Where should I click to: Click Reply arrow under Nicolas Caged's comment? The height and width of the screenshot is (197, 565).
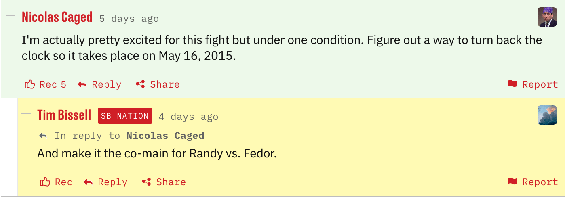pos(99,84)
